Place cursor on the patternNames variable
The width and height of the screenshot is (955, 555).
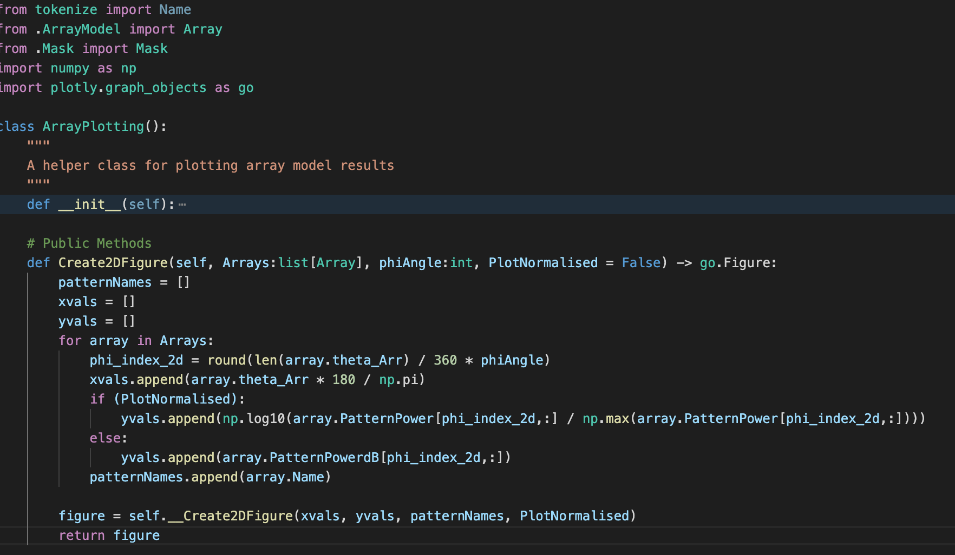click(104, 282)
